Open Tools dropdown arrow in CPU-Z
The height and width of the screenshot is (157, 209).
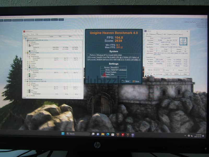pyautogui.click(x=171, y=74)
